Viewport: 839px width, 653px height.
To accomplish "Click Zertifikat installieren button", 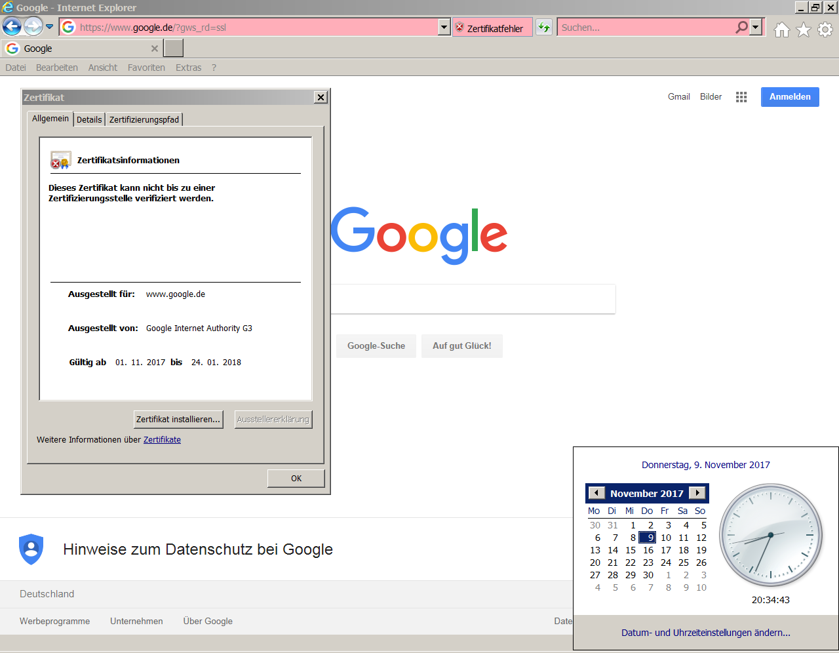I will (x=178, y=419).
